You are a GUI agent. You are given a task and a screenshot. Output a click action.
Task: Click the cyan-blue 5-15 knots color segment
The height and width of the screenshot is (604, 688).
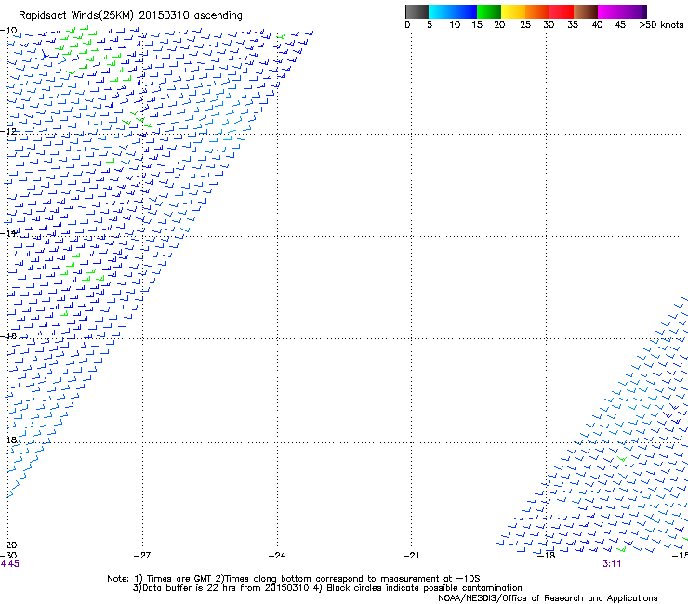tap(453, 11)
